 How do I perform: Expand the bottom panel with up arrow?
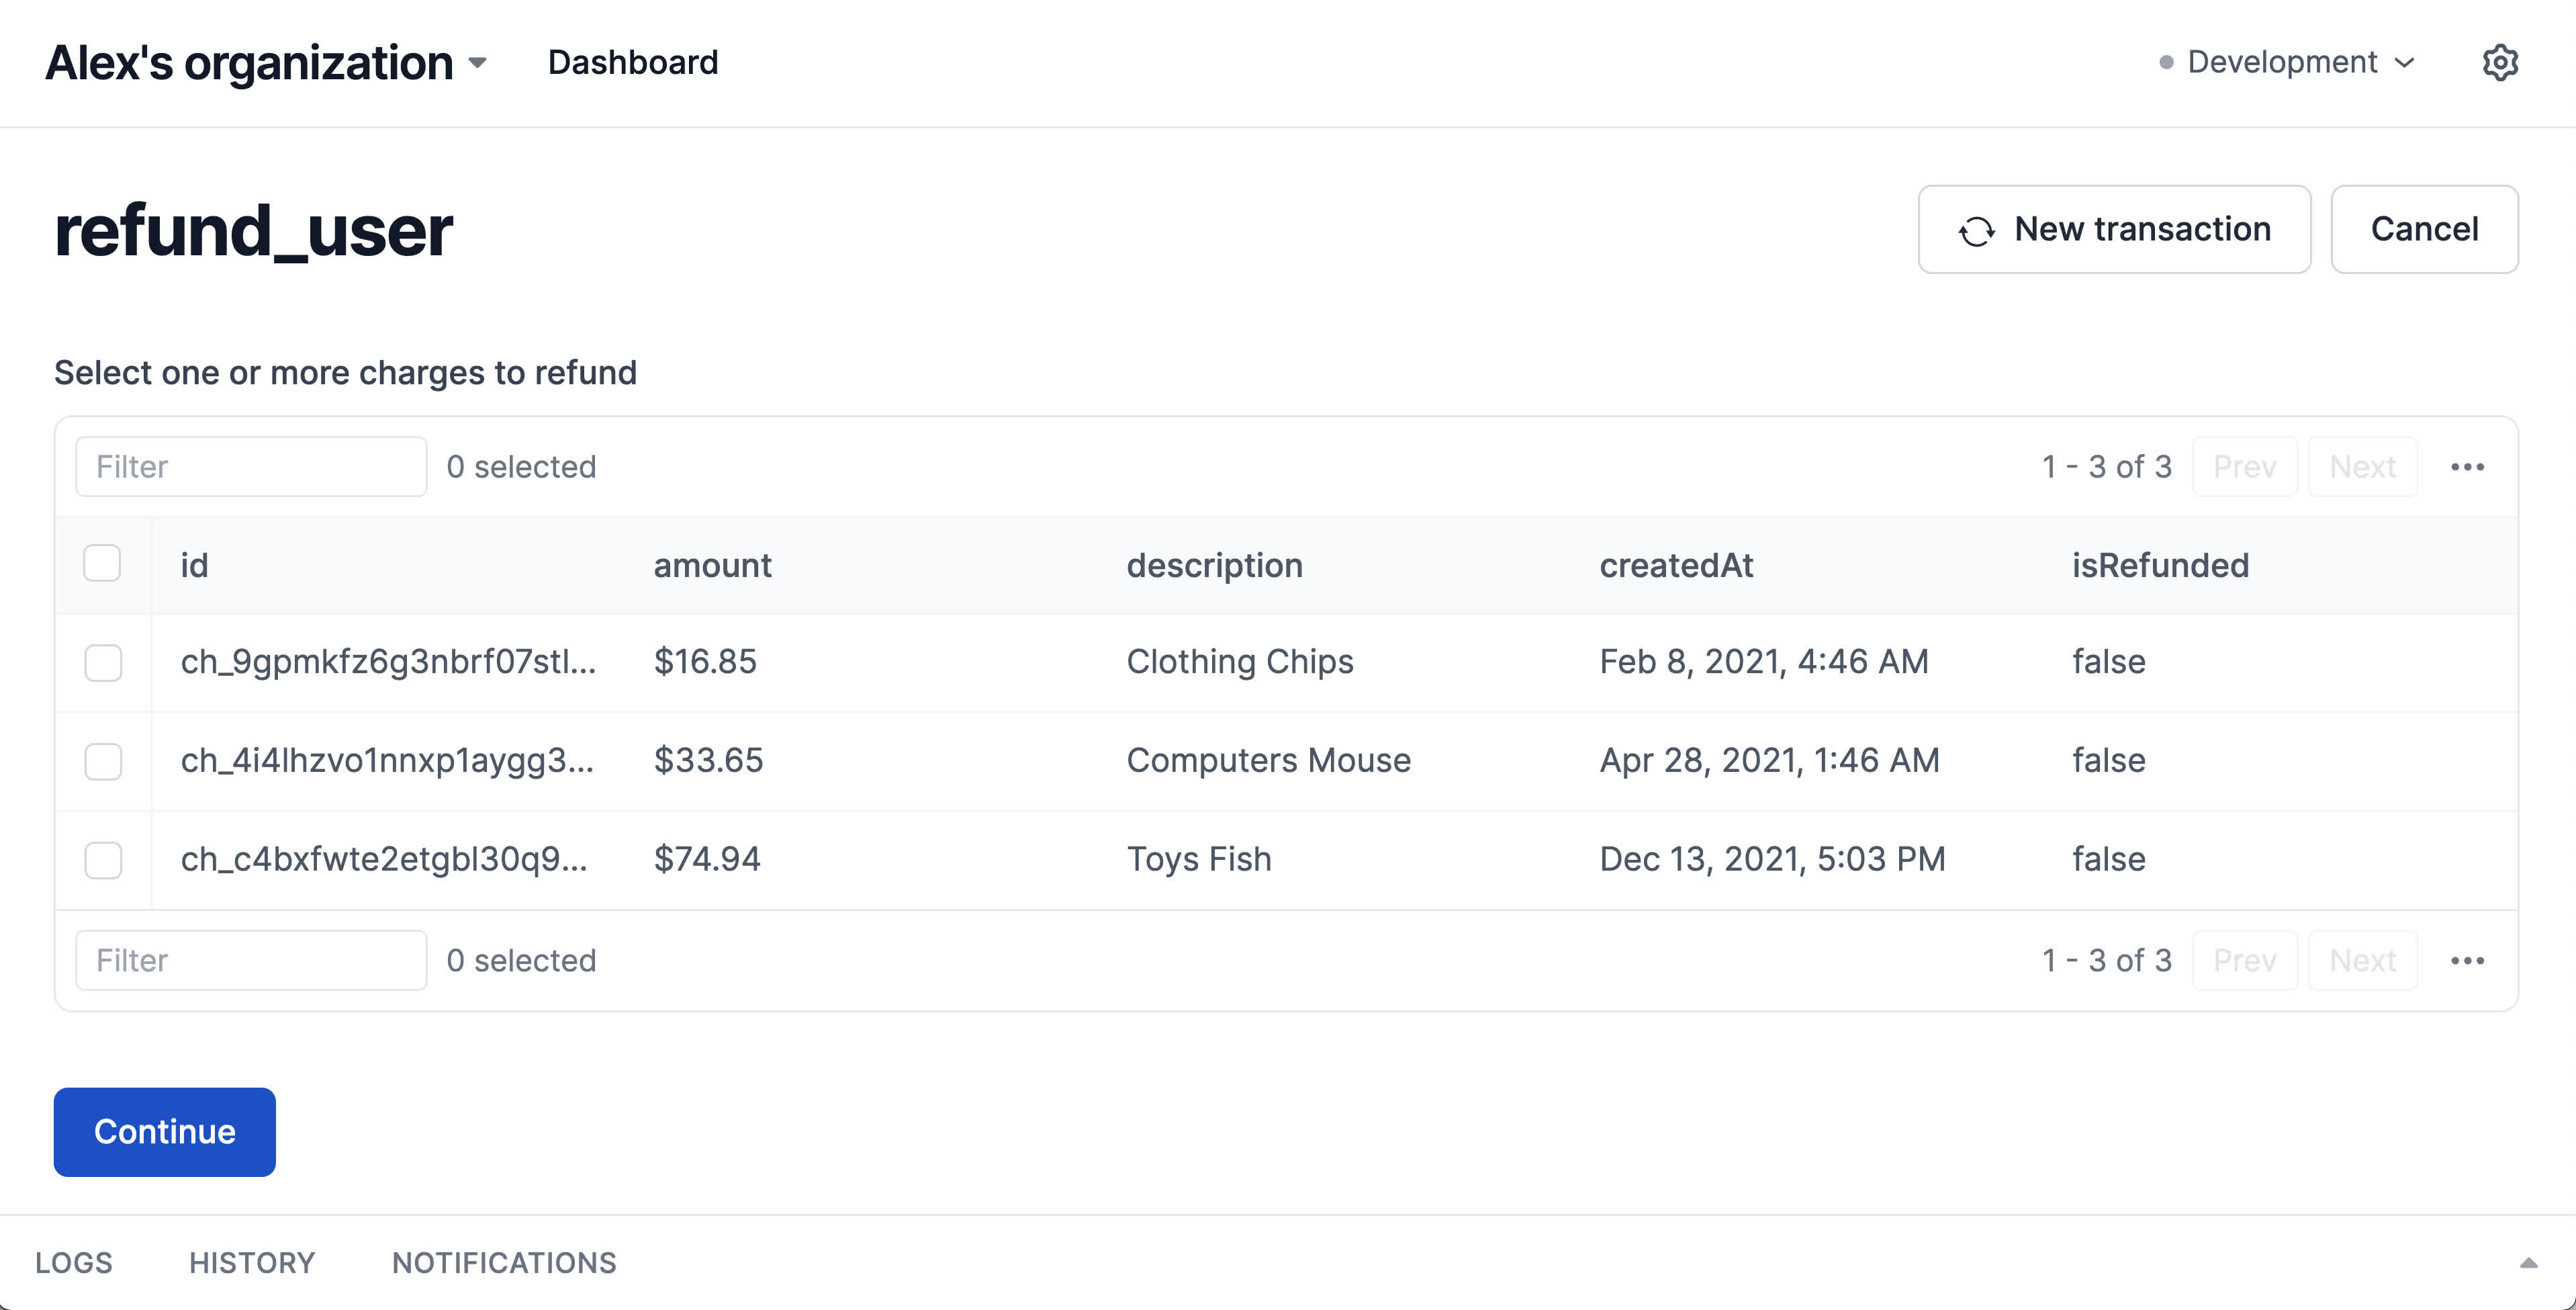(x=2528, y=1263)
